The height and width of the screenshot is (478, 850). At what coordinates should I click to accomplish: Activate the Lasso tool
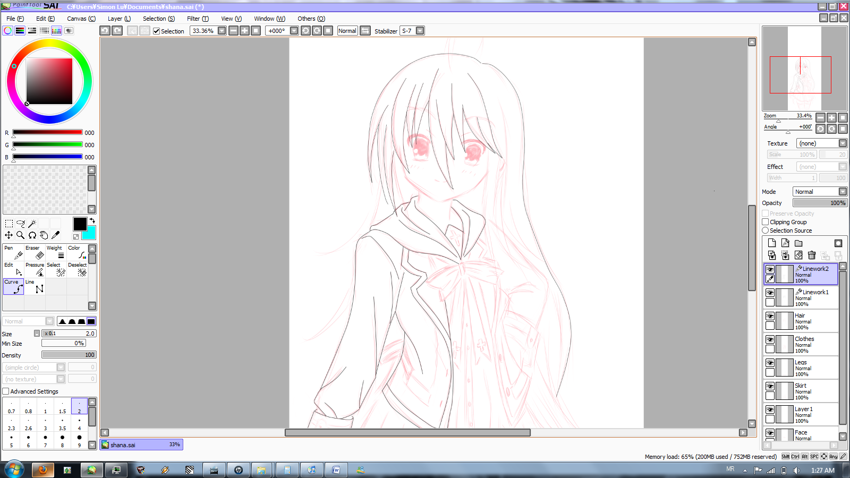tap(21, 224)
